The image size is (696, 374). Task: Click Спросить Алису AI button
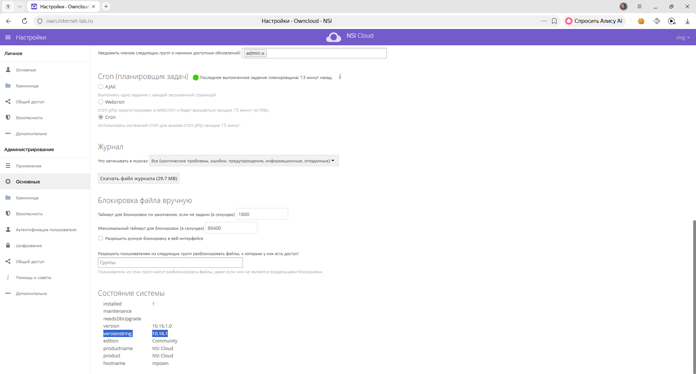594,21
